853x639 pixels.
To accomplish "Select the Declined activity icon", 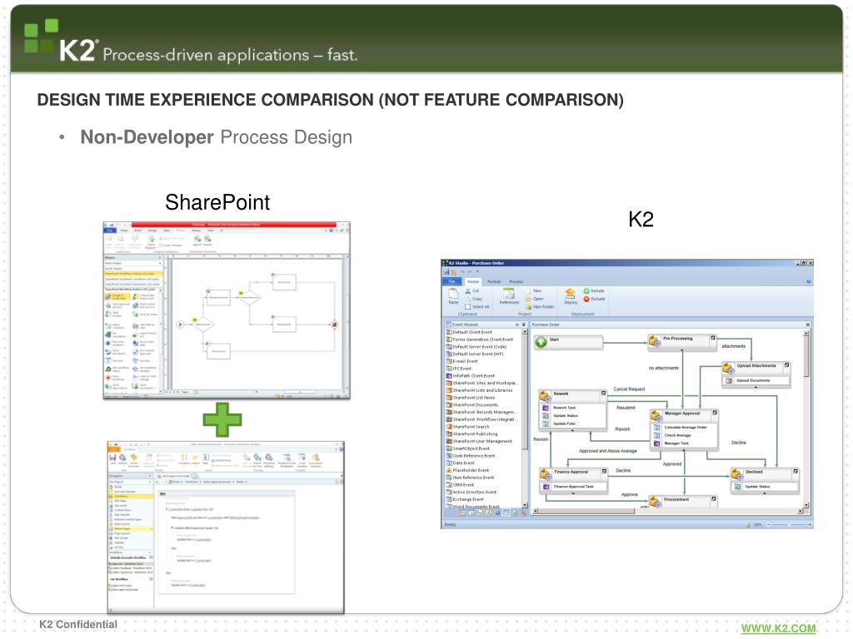I will tap(737, 473).
